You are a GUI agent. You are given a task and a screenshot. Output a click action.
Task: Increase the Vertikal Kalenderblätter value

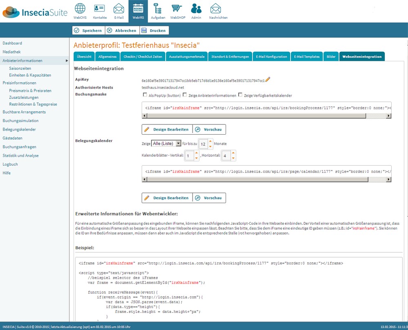pyautogui.click(x=197, y=153)
